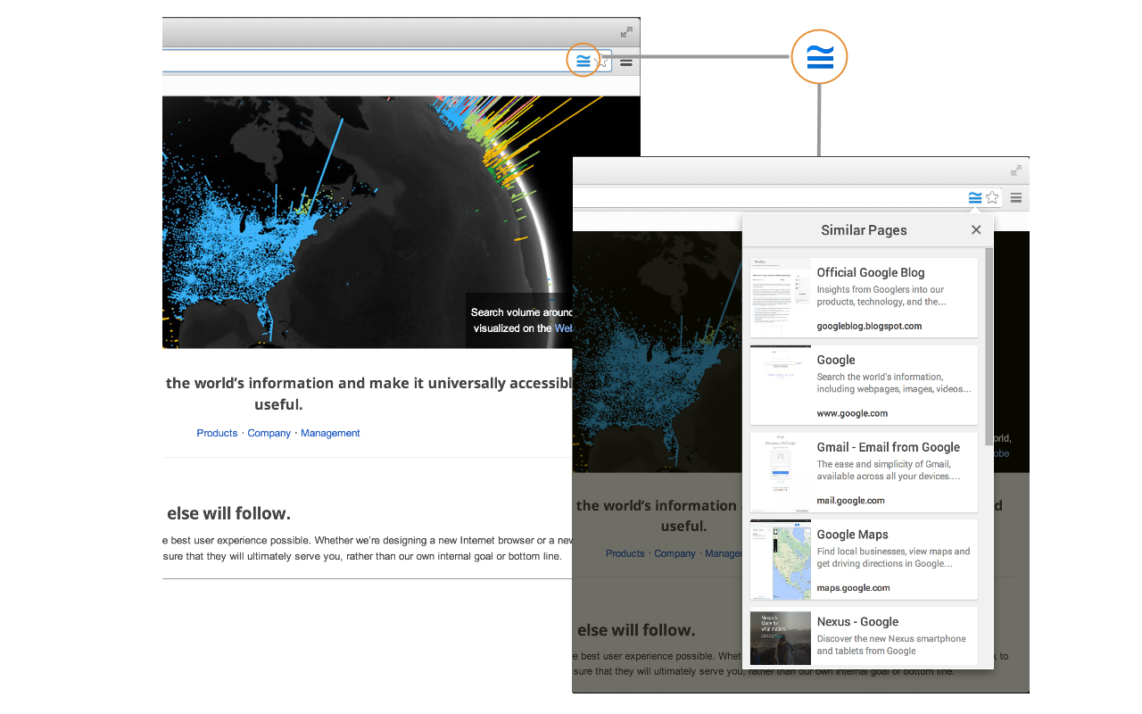
Task: Click Official Google Blog title
Action: (871, 273)
